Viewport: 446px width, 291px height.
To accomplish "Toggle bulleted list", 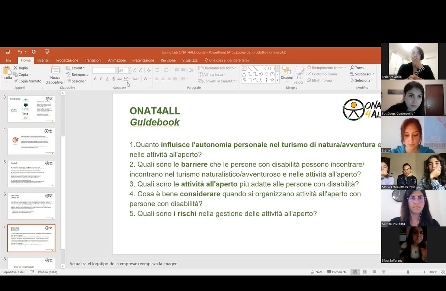I will pos(157,70).
